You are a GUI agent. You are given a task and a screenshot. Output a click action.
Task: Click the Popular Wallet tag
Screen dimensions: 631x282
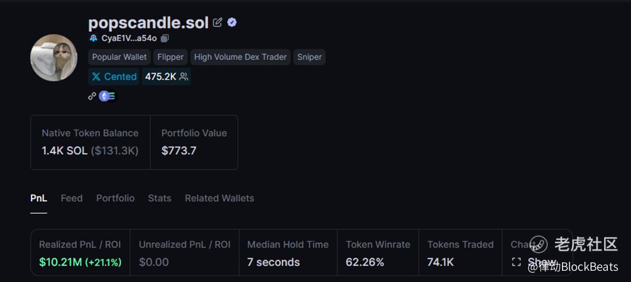(x=120, y=57)
